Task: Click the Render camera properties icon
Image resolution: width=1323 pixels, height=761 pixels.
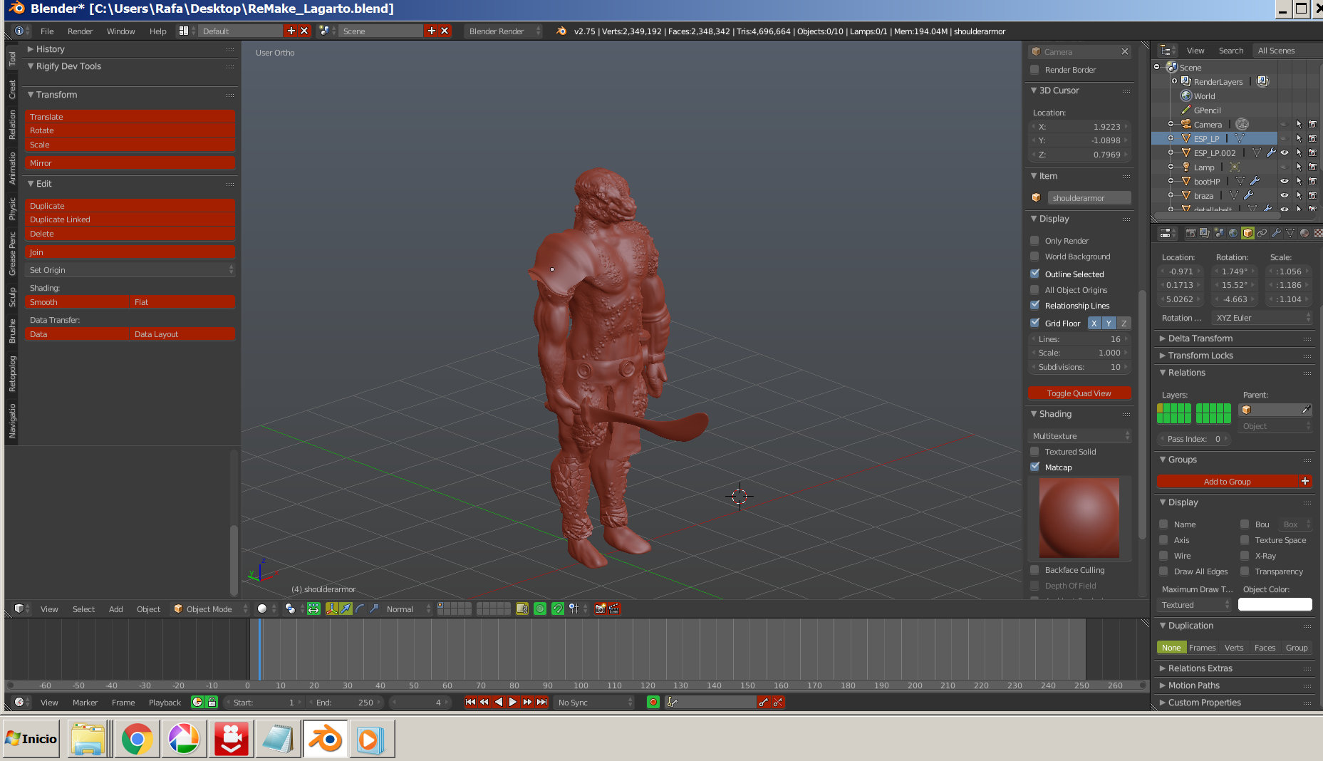Action: coord(1190,233)
